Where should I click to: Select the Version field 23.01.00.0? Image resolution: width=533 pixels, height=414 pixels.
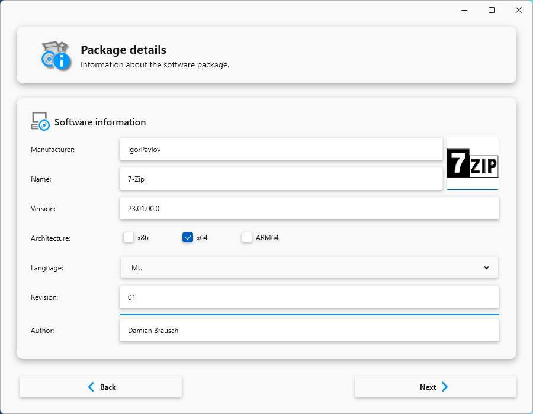(x=309, y=208)
